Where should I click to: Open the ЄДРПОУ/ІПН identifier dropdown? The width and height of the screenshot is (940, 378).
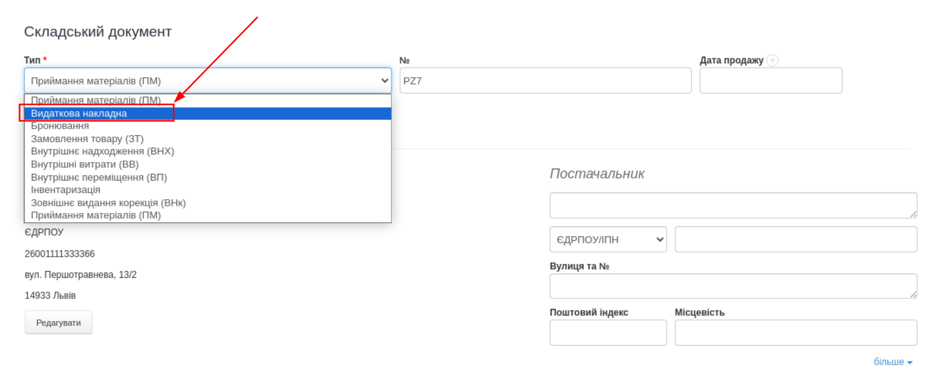pyautogui.click(x=608, y=240)
